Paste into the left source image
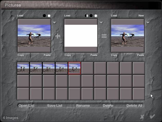 coord(47,55)
